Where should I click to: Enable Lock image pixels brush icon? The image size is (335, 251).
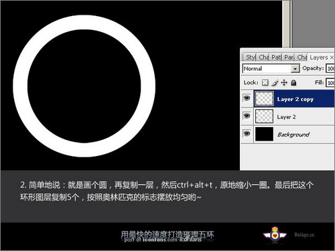click(275, 83)
